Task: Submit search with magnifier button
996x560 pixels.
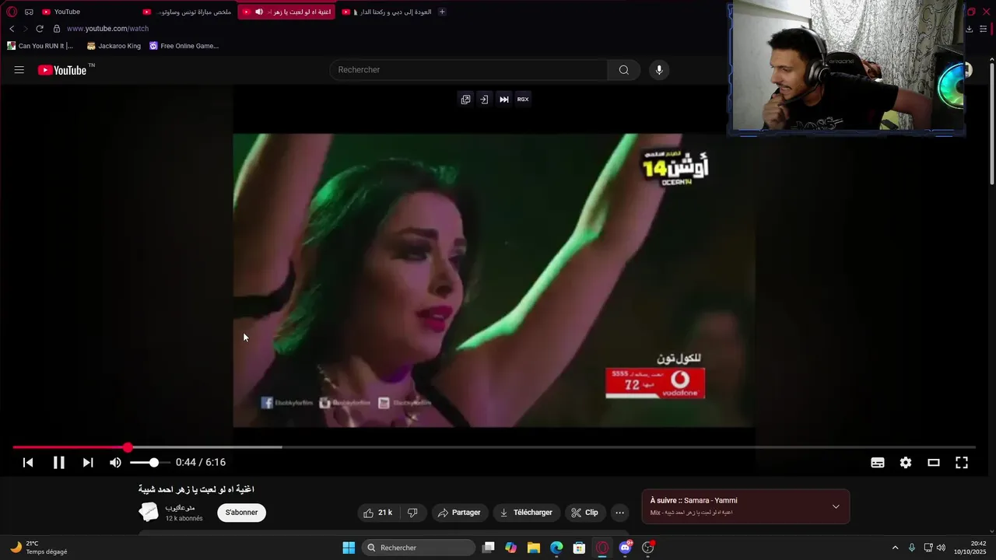Action: pos(624,70)
